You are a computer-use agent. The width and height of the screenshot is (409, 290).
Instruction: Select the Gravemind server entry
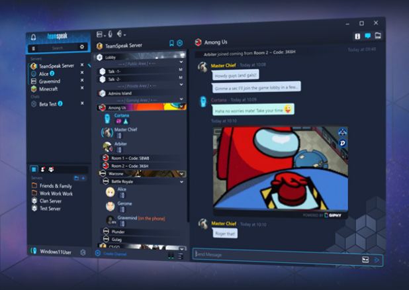point(49,81)
